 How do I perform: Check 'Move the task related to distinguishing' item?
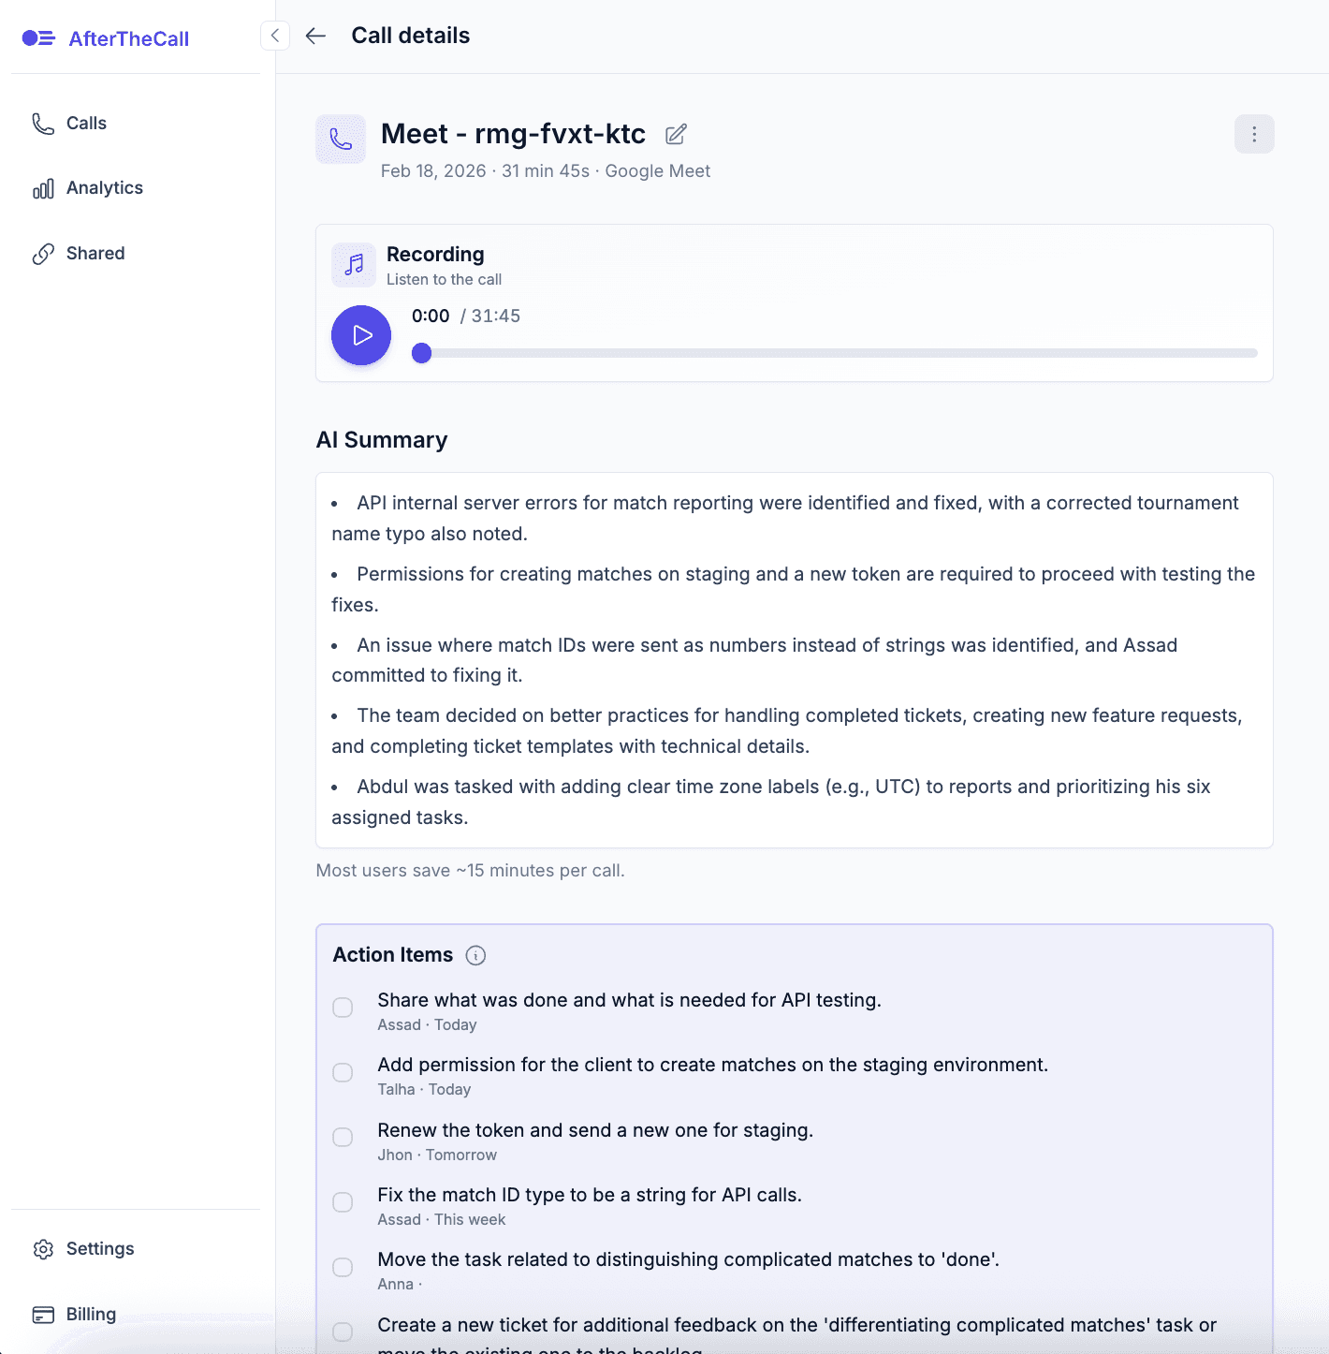343,1267
